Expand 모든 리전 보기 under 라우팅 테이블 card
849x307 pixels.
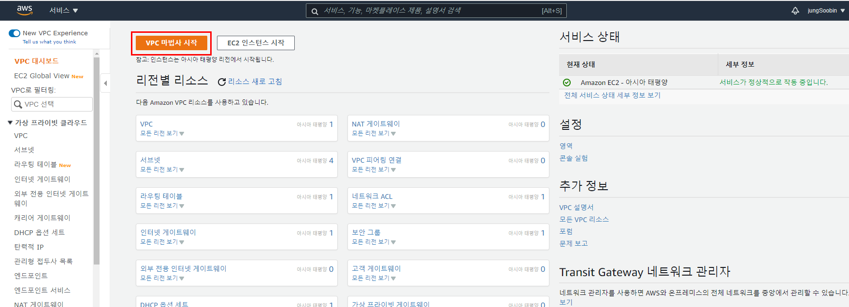pos(162,206)
